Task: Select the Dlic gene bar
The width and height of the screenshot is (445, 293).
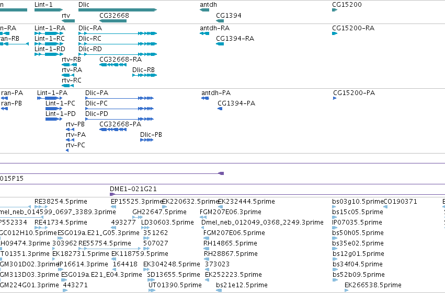Action: pyautogui.click(x=118, y=10)
